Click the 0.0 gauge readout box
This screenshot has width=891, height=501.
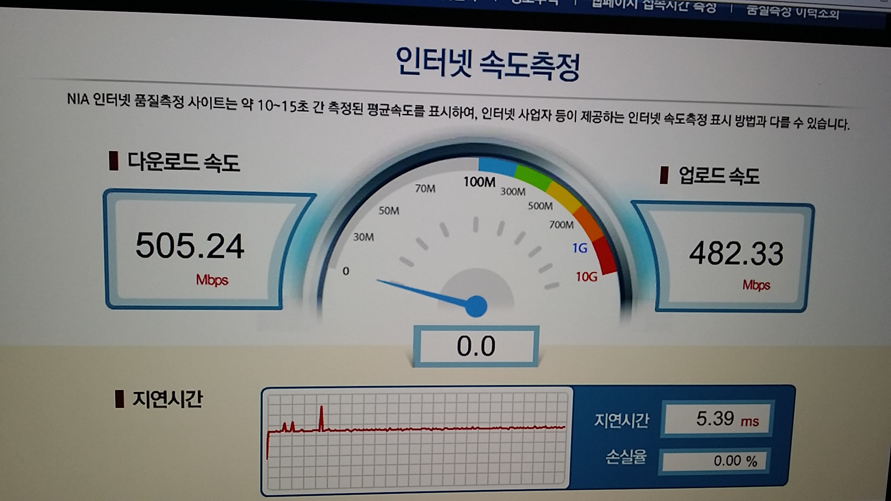click(x=476, y=346)
